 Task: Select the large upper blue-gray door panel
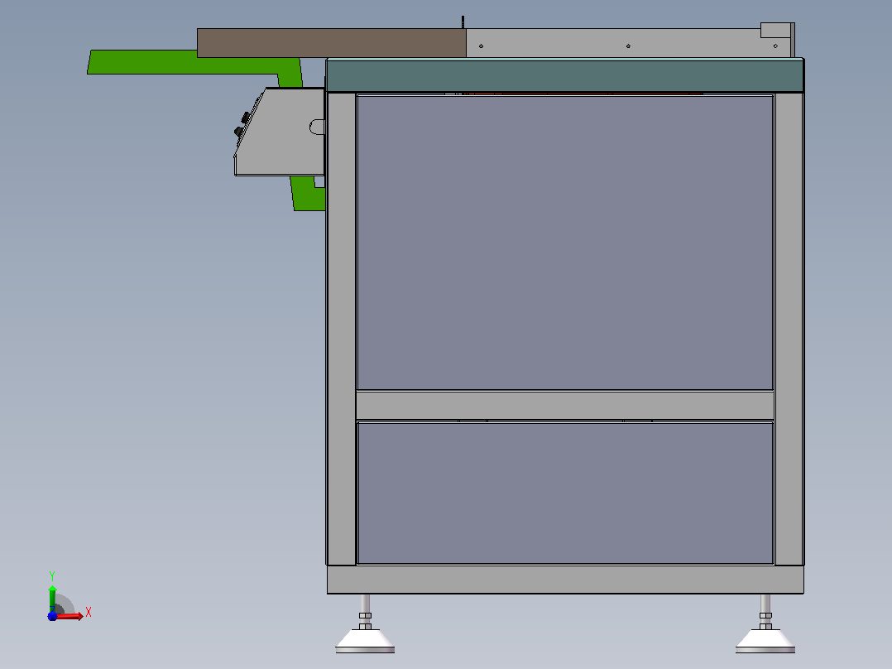[x=565, y=243]
